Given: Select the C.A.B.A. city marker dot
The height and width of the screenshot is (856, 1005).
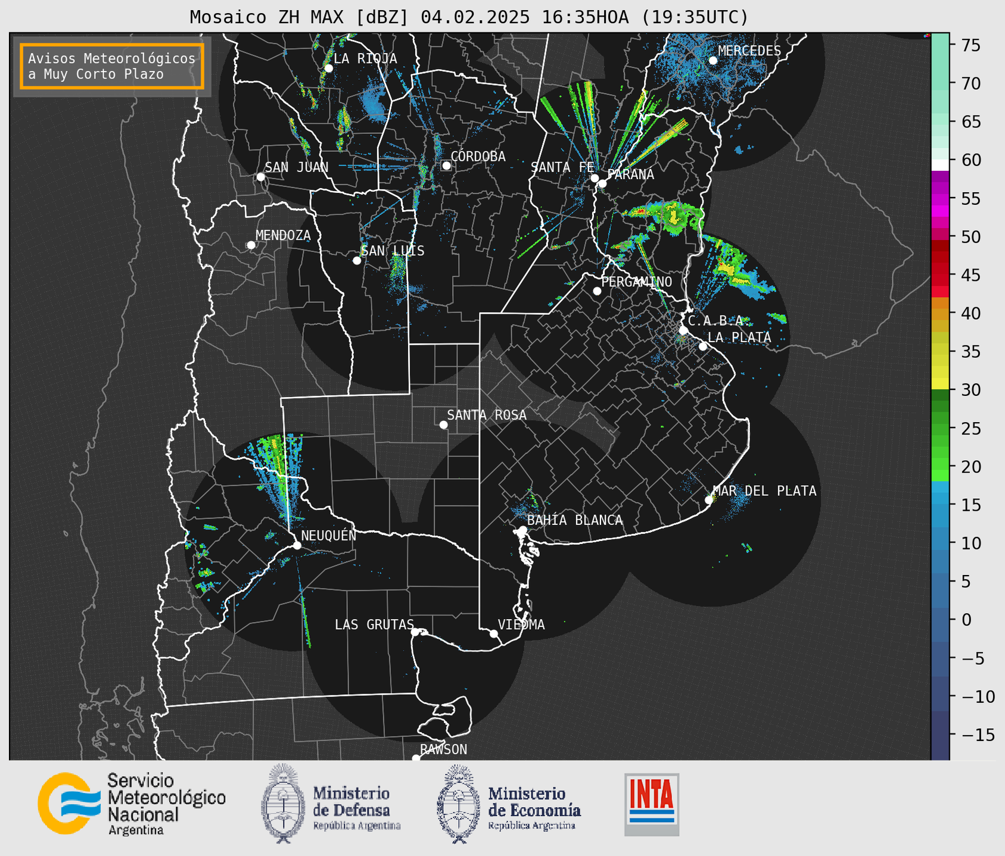Looking at the screenshot, I should tap(683, 330).
